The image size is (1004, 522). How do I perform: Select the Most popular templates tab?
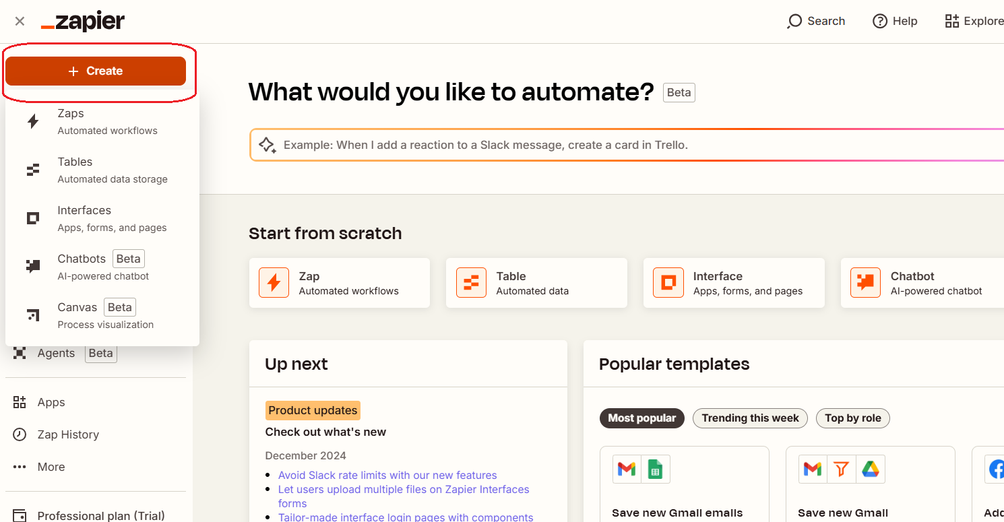642,418
